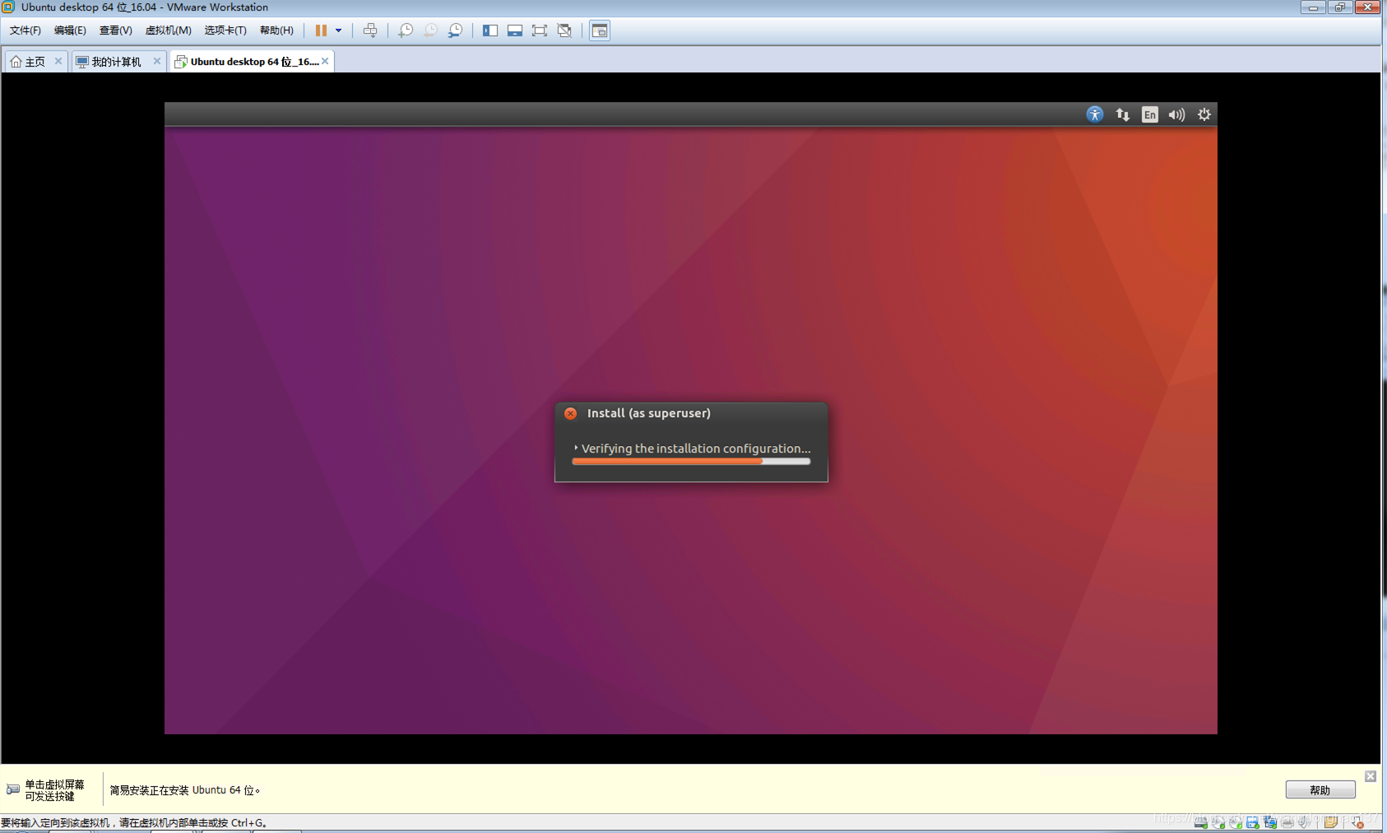The image size is (1387, 833).
Task: Click the first CD/DVD device status icon
Action: pyautogui.click(x=1218, y=822)
